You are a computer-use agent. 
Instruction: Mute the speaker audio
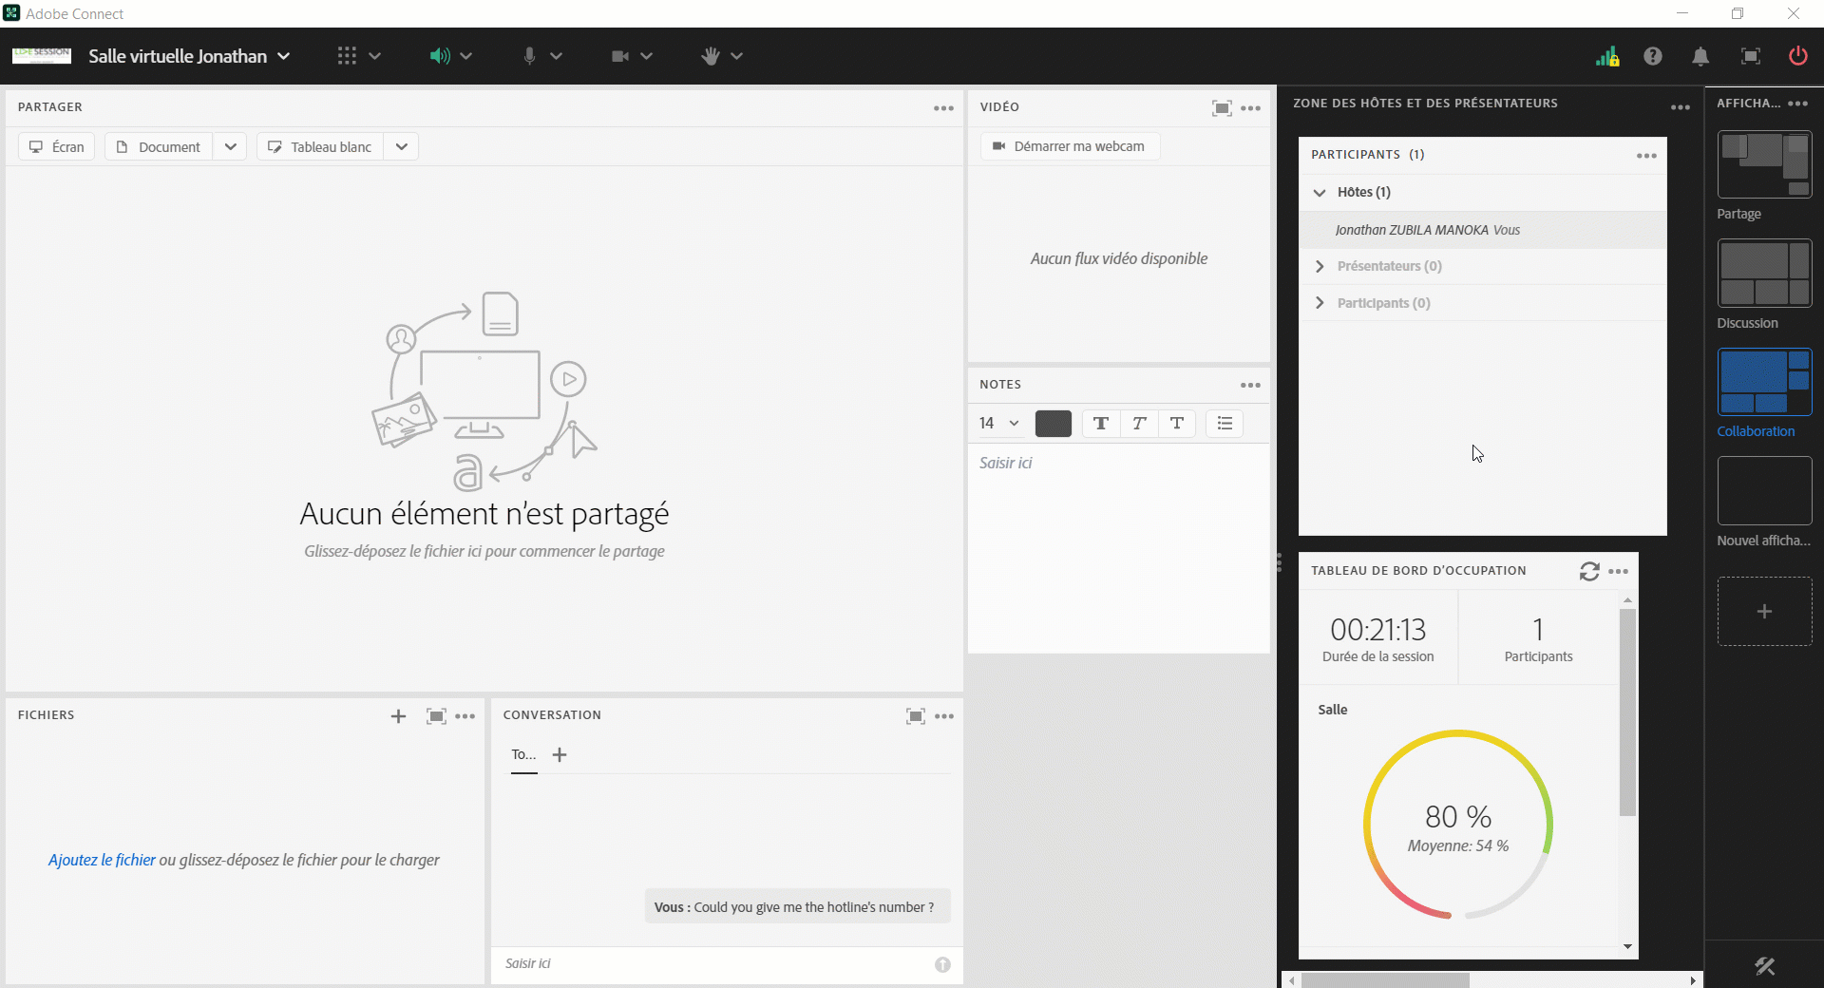coord(439,56)
